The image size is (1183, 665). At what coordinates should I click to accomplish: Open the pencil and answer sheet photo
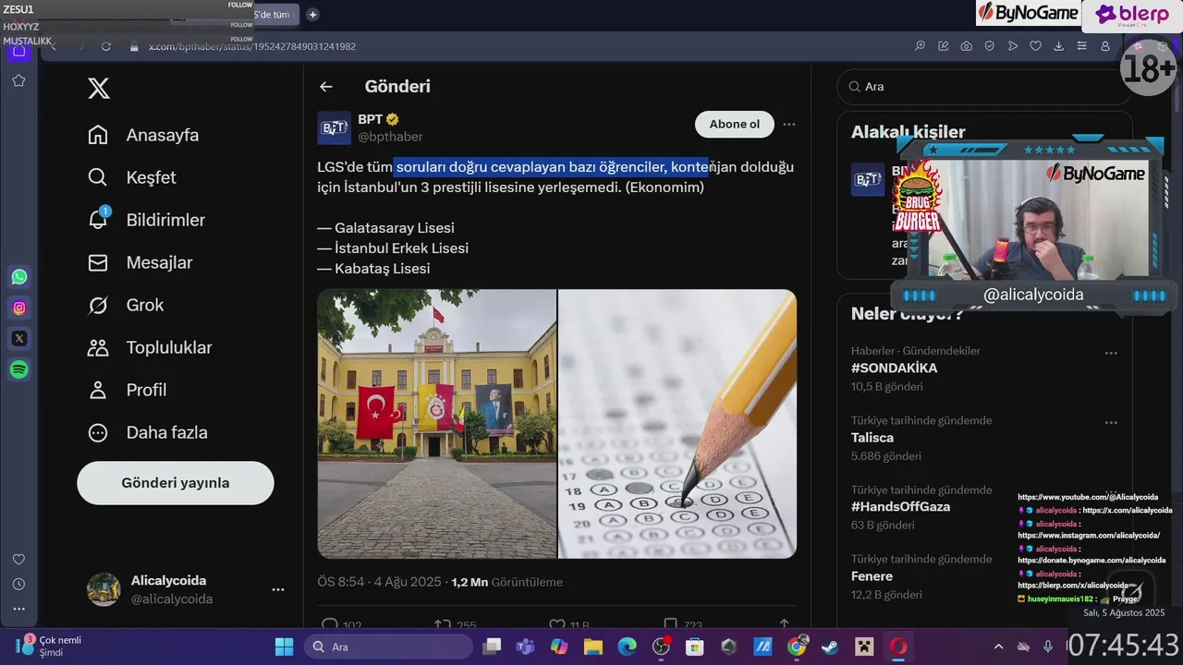tap(677, 424)
